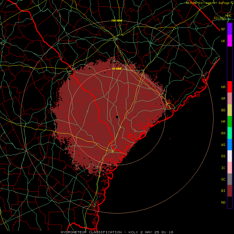Click the RF legend label

tap(223, 29)
